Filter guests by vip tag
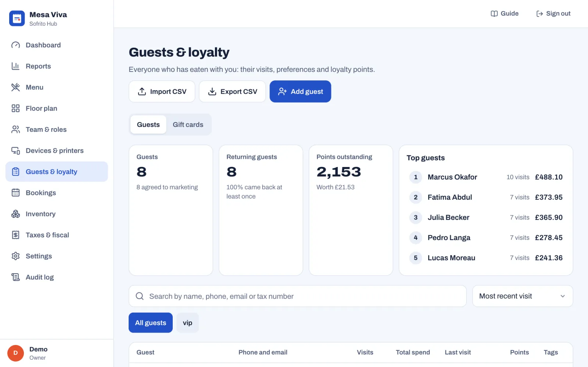The height and width of the screenshot is (367, 588). [x=187, y=323]
